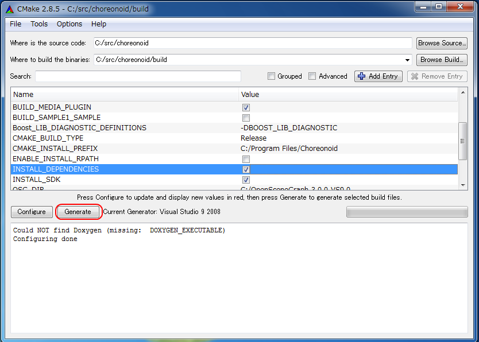Uncheck the INSTALL_DEPENDENCIES checkbox
The width and height of the screenshot is (479, 342).
tap(246, 169)
